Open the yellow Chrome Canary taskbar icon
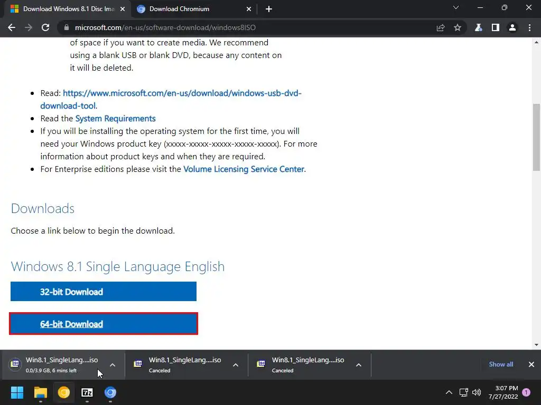 pos(64,392)
